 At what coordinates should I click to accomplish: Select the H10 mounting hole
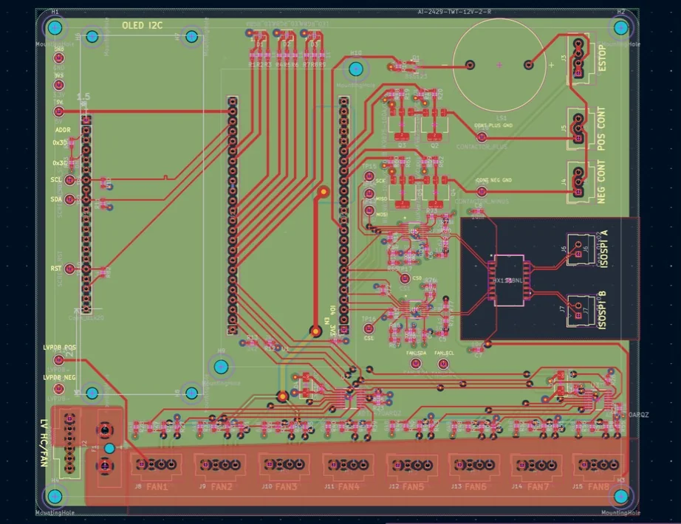tap(356, 69)
